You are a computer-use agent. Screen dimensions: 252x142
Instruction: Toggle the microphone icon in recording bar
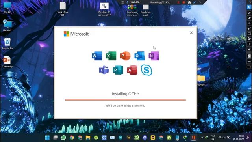tap(128, 2)
